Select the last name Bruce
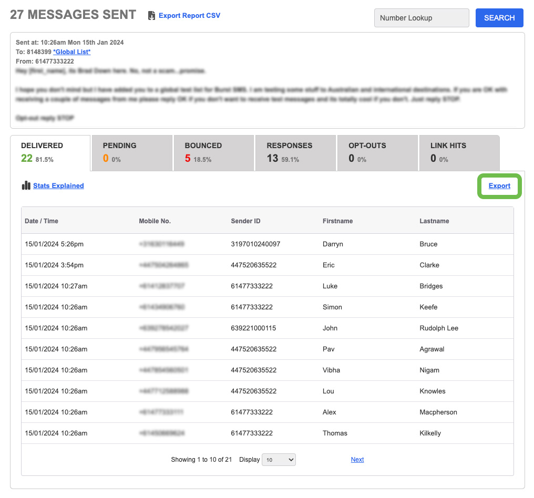 tap(428, 244)
